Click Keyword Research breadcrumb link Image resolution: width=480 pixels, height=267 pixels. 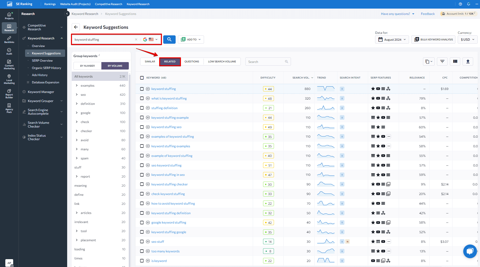tap(85, 14)
